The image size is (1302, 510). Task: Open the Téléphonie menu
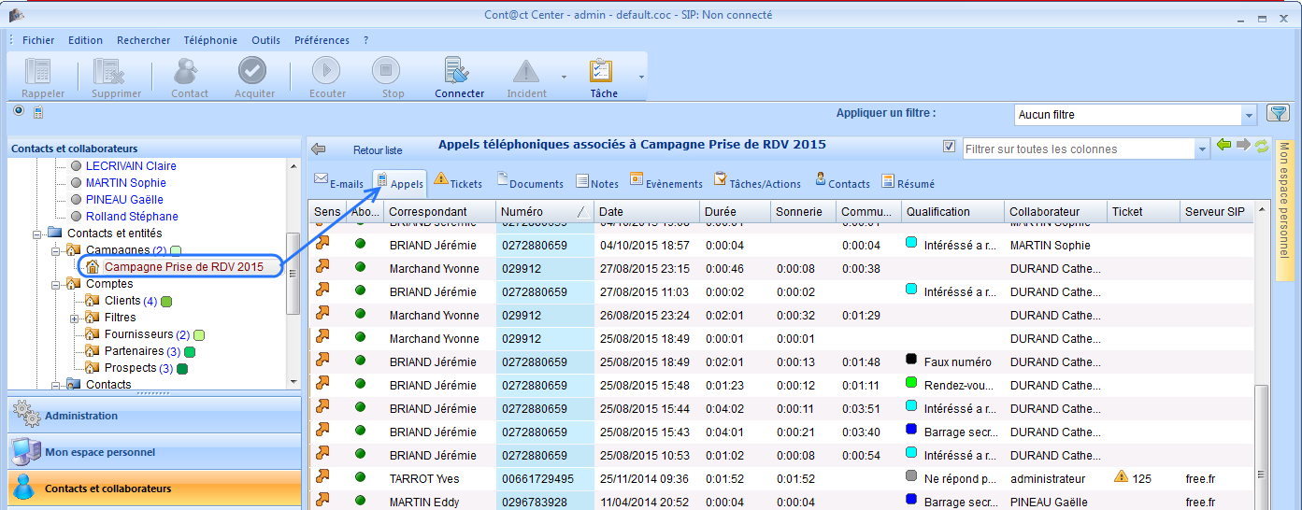click(210, 40)
